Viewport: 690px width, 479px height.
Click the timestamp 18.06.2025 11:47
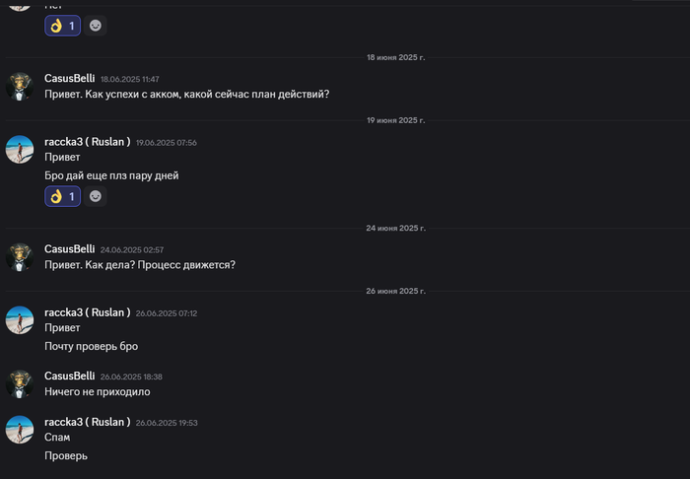point(129,79)
